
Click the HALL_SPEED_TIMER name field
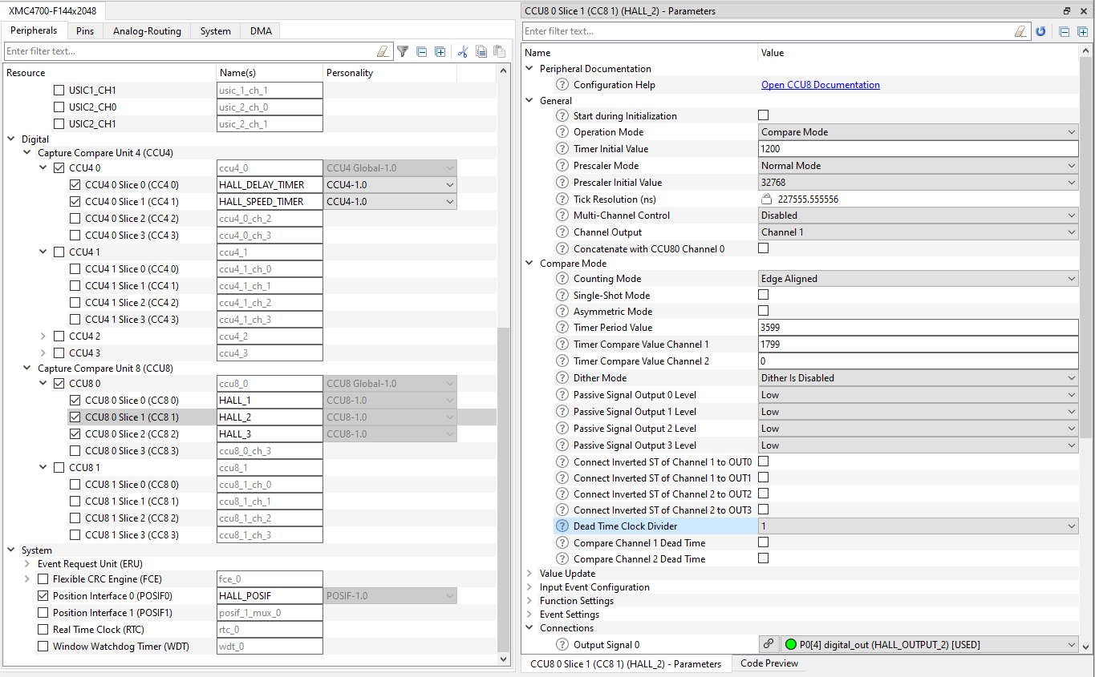click(x=270, y=202)
